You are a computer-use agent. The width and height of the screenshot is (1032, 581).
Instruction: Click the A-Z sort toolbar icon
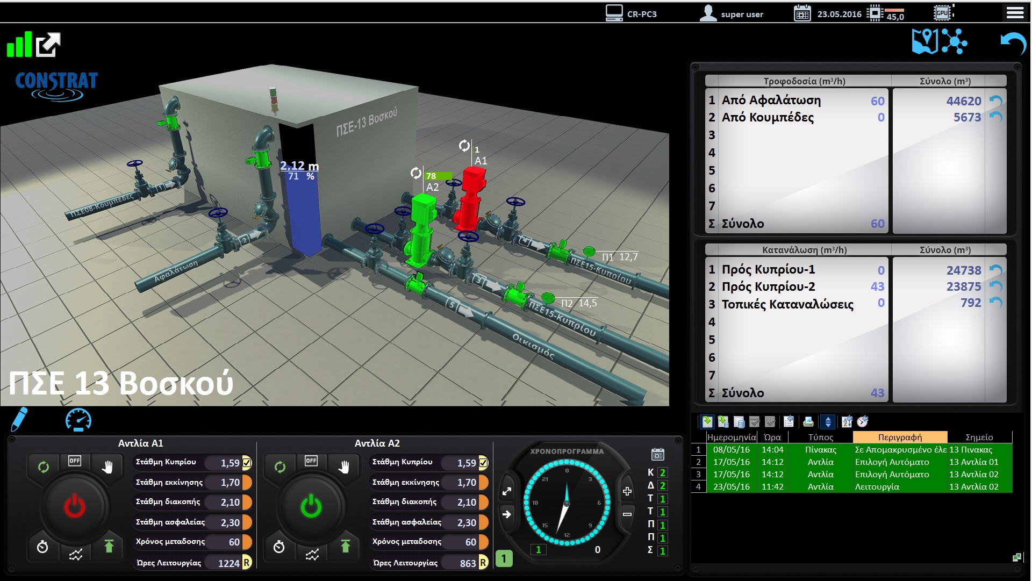pos(847,422)
